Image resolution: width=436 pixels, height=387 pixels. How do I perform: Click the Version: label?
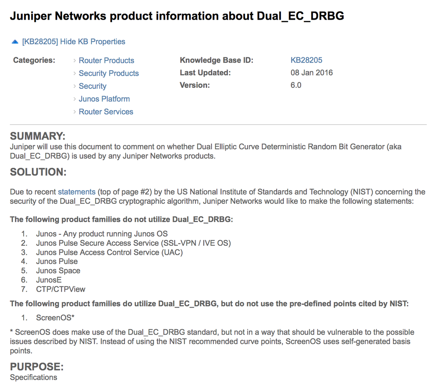coord(195,85)
